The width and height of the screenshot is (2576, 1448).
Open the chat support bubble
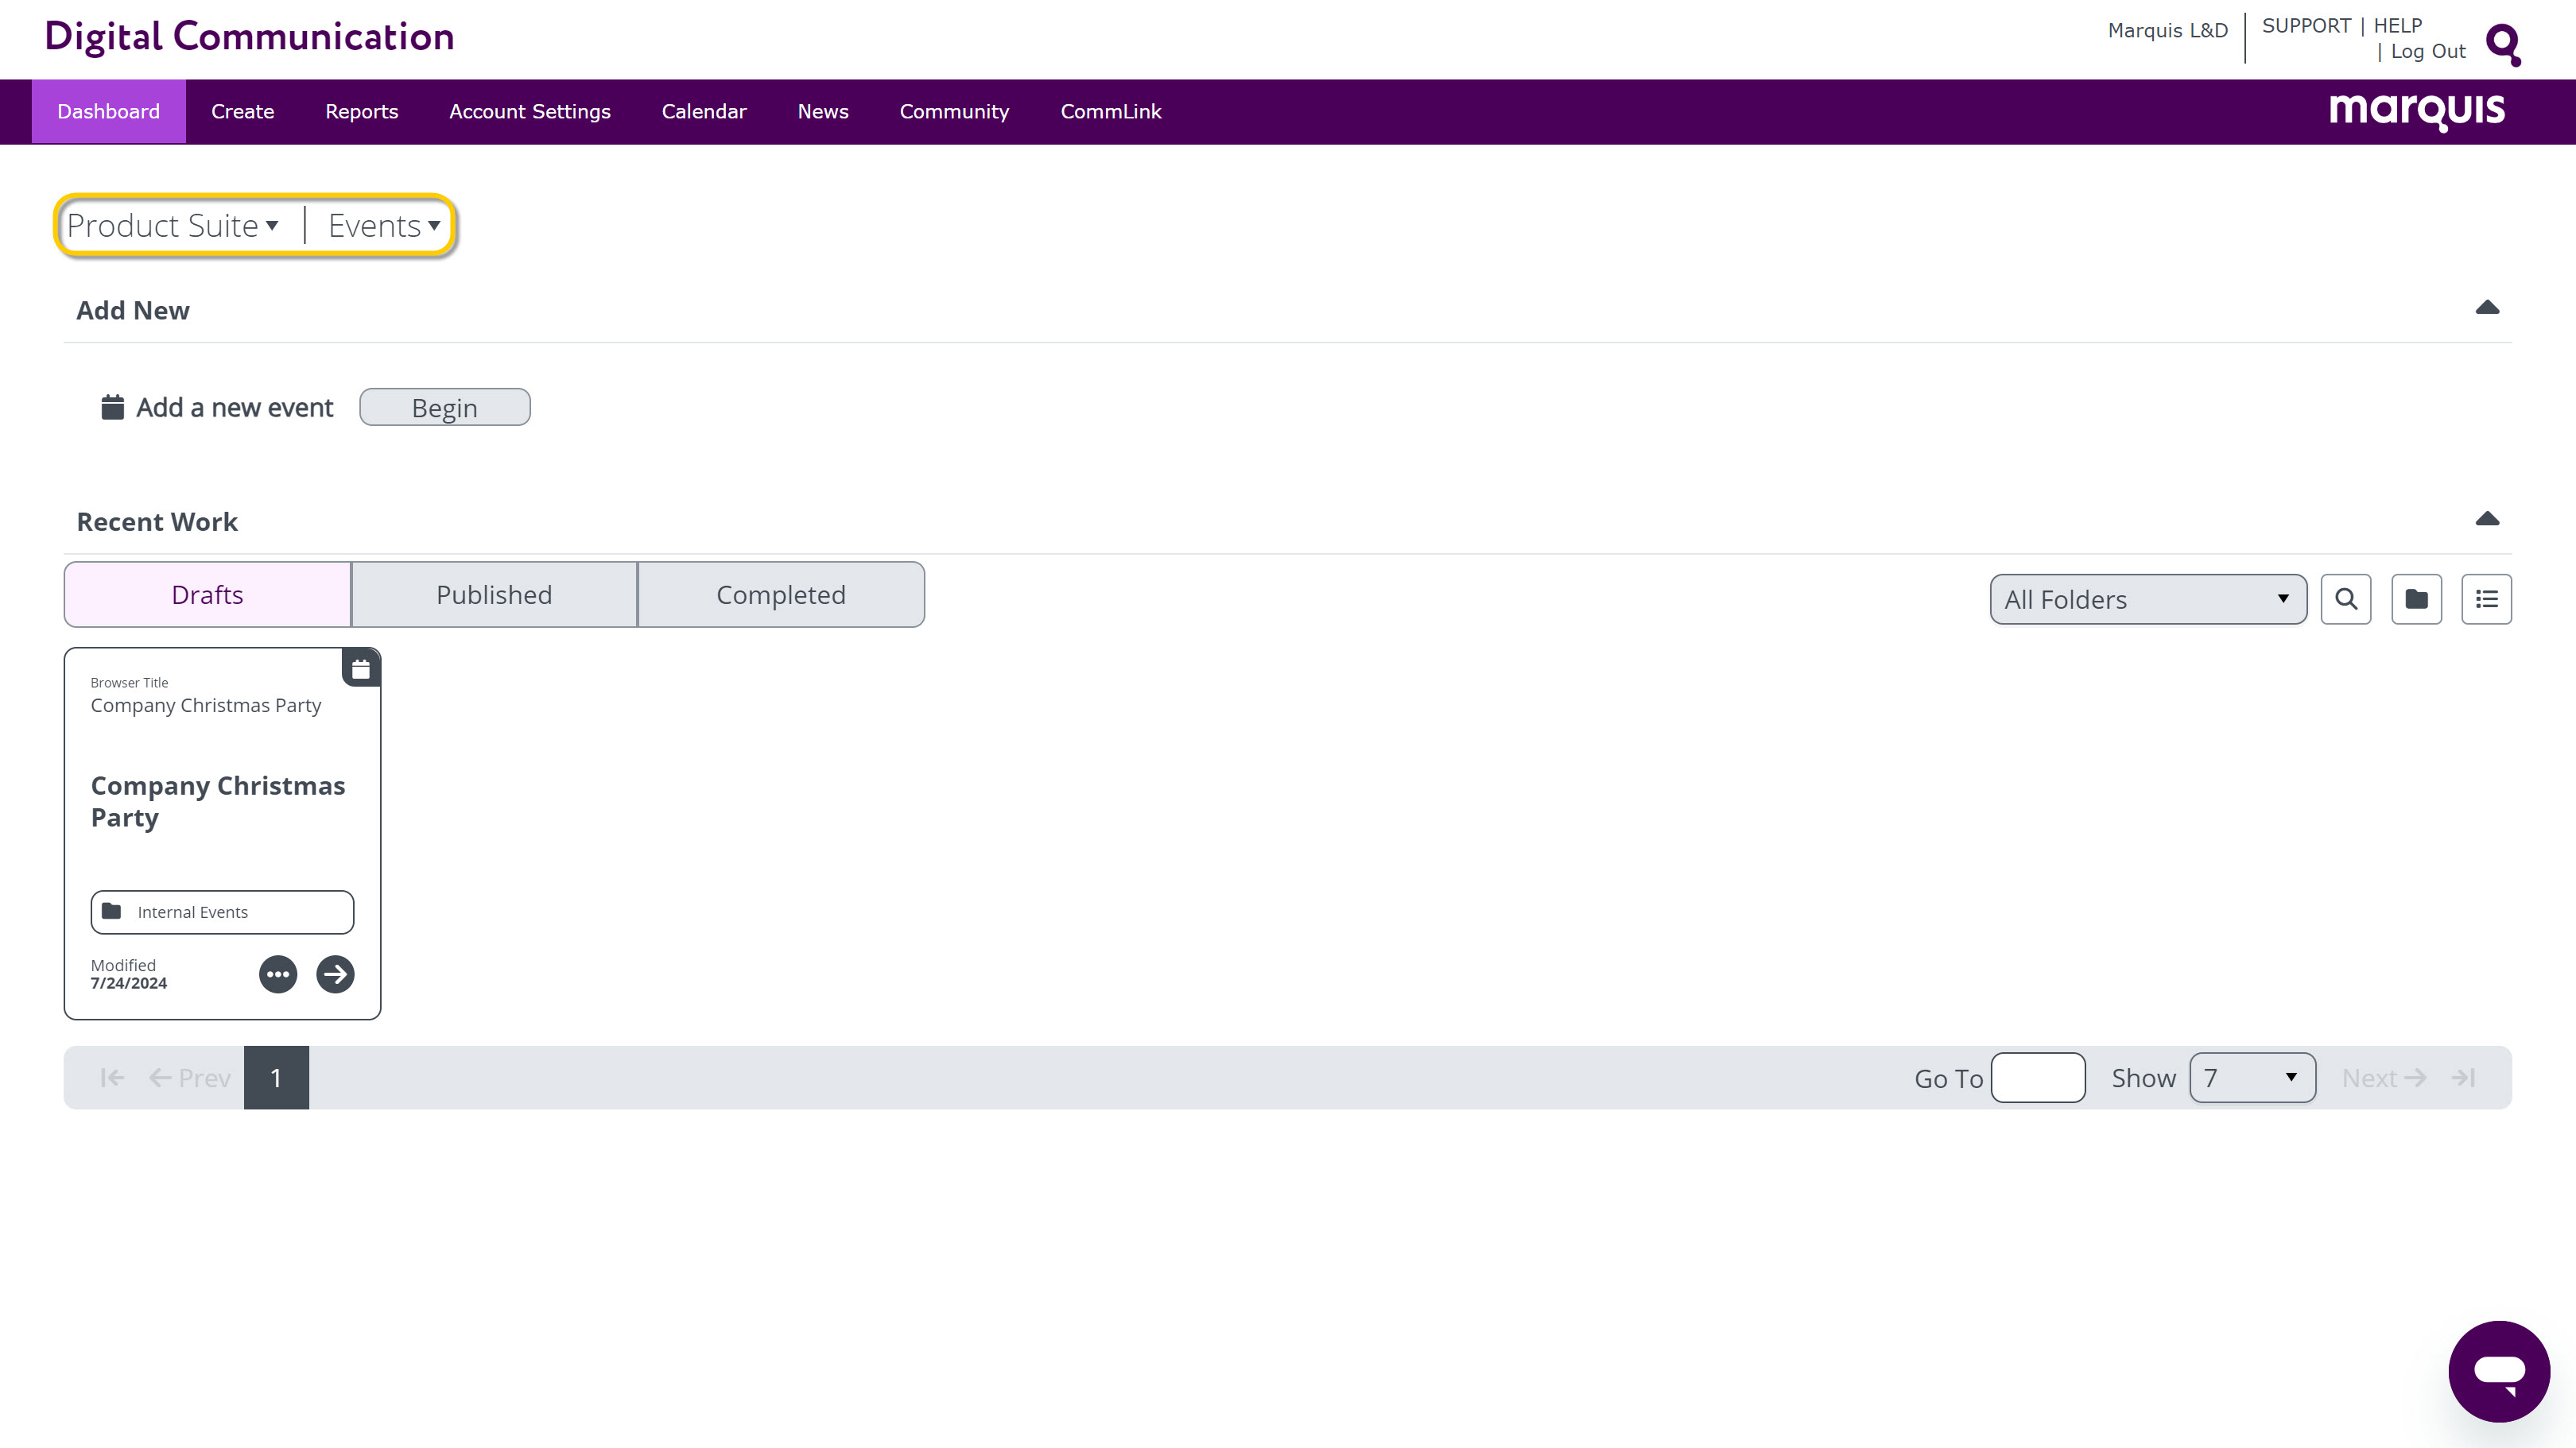pyautogui.click(x=2498, y=1371)
